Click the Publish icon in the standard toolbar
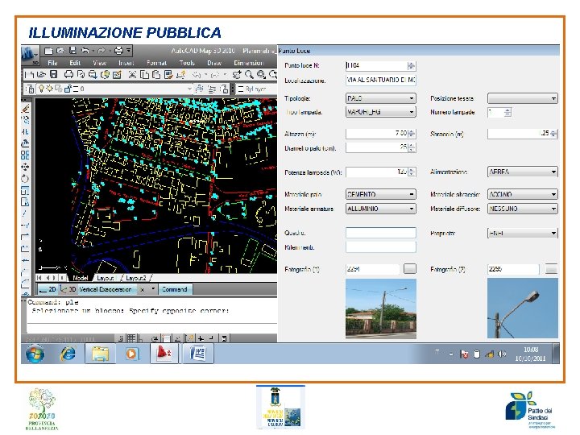This screenshot has width=580, height=435. (x=93, y=75)
